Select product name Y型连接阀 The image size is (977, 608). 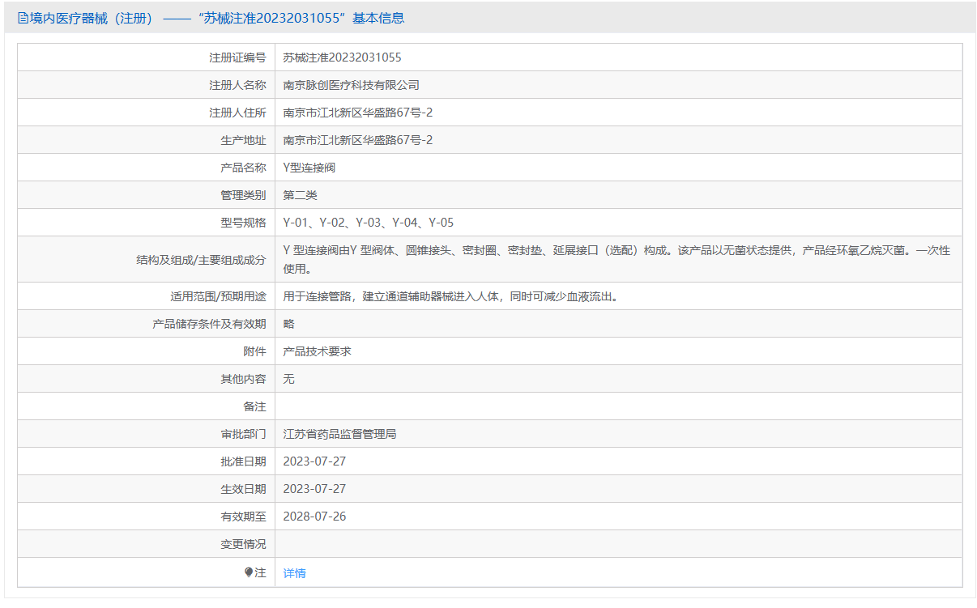(309, 168)
